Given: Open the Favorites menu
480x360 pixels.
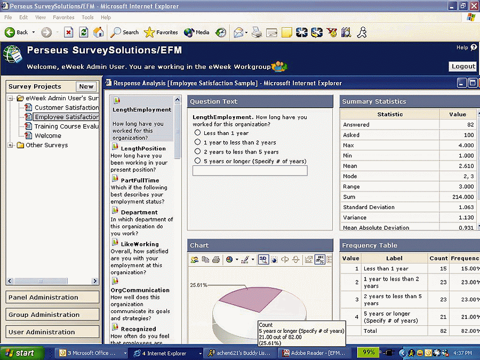Looking at the screenshot, I should click(x=63, y=18).
